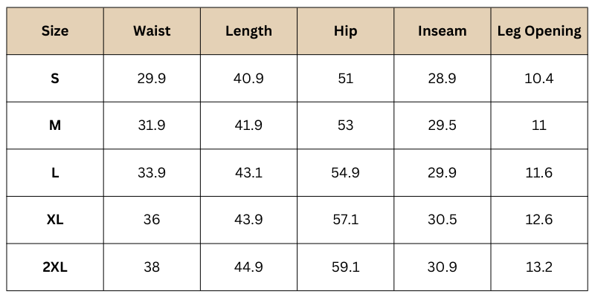Click the Hip column header
Screen dimensions: 595x297
[346, 31]
